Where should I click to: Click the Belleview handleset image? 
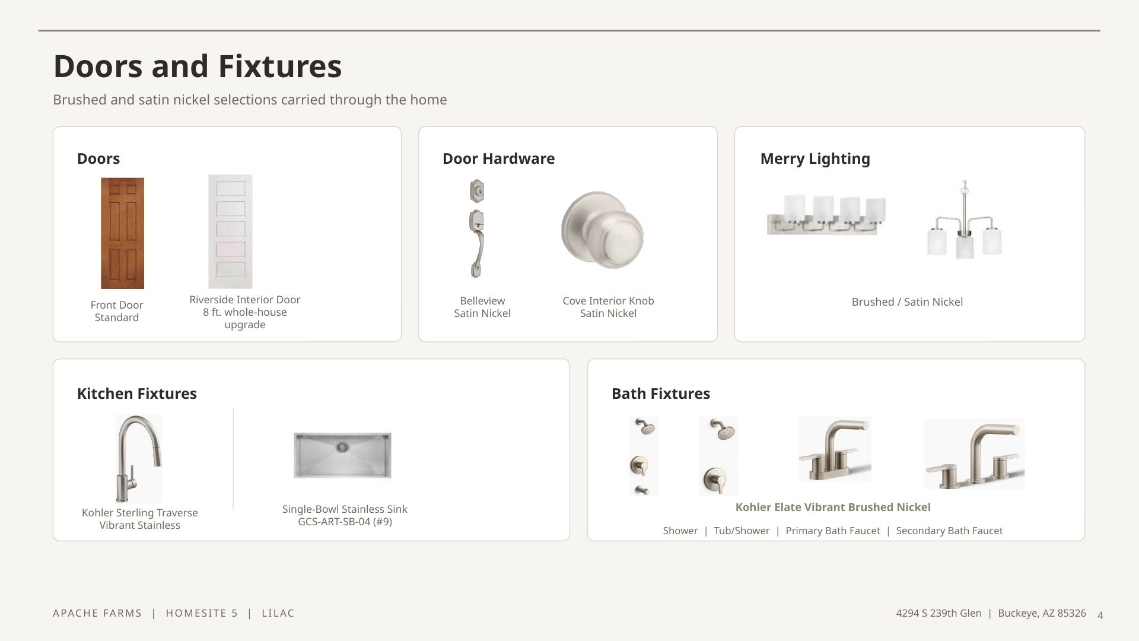click(477, 229)
